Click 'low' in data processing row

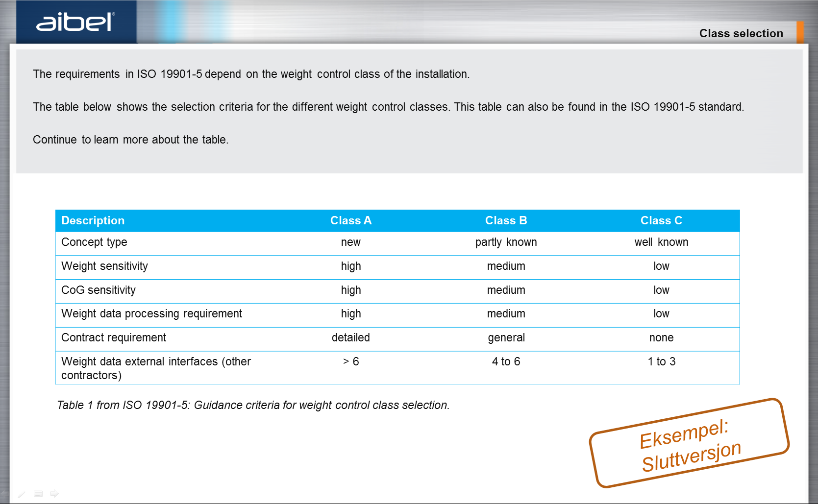coord(661,313)
